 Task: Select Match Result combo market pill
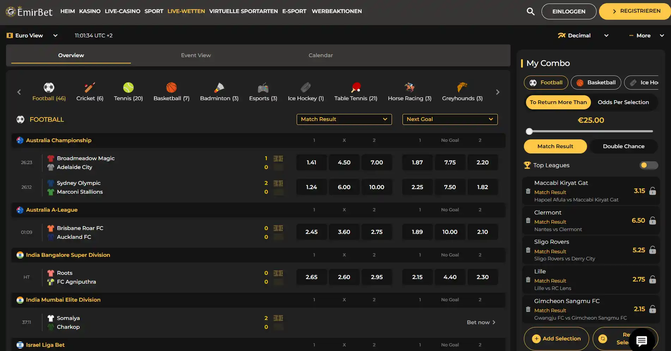(555, 146)
